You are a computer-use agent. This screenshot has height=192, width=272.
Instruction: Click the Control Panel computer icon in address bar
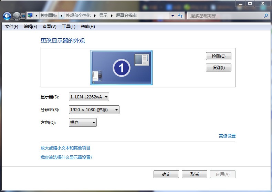30,16
